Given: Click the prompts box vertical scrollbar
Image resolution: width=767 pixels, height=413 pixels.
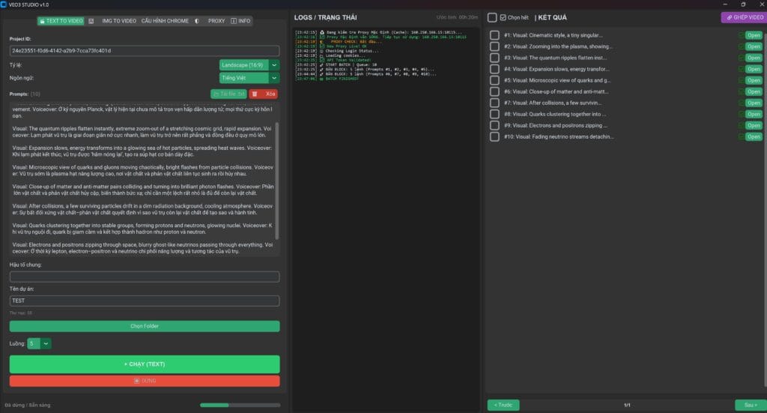Looking at the screenshot, I should (x=277, y=181).
